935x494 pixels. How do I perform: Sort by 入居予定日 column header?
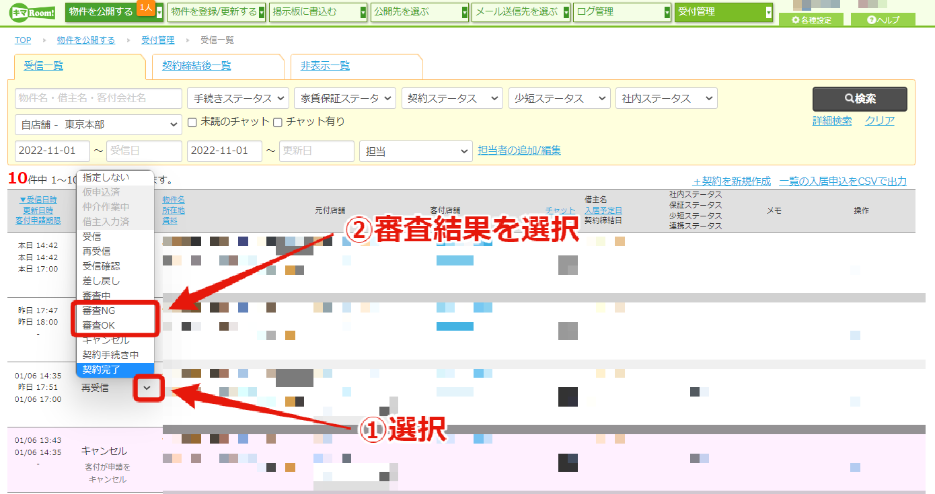tap(603, 210)
